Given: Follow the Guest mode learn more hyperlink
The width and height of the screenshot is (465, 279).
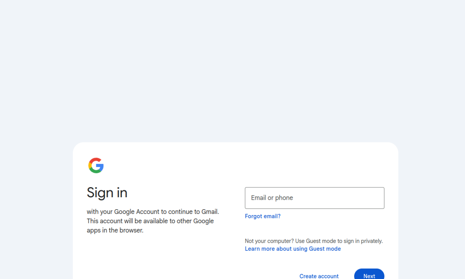Looking at the screenshot, I should coord(293,249).
